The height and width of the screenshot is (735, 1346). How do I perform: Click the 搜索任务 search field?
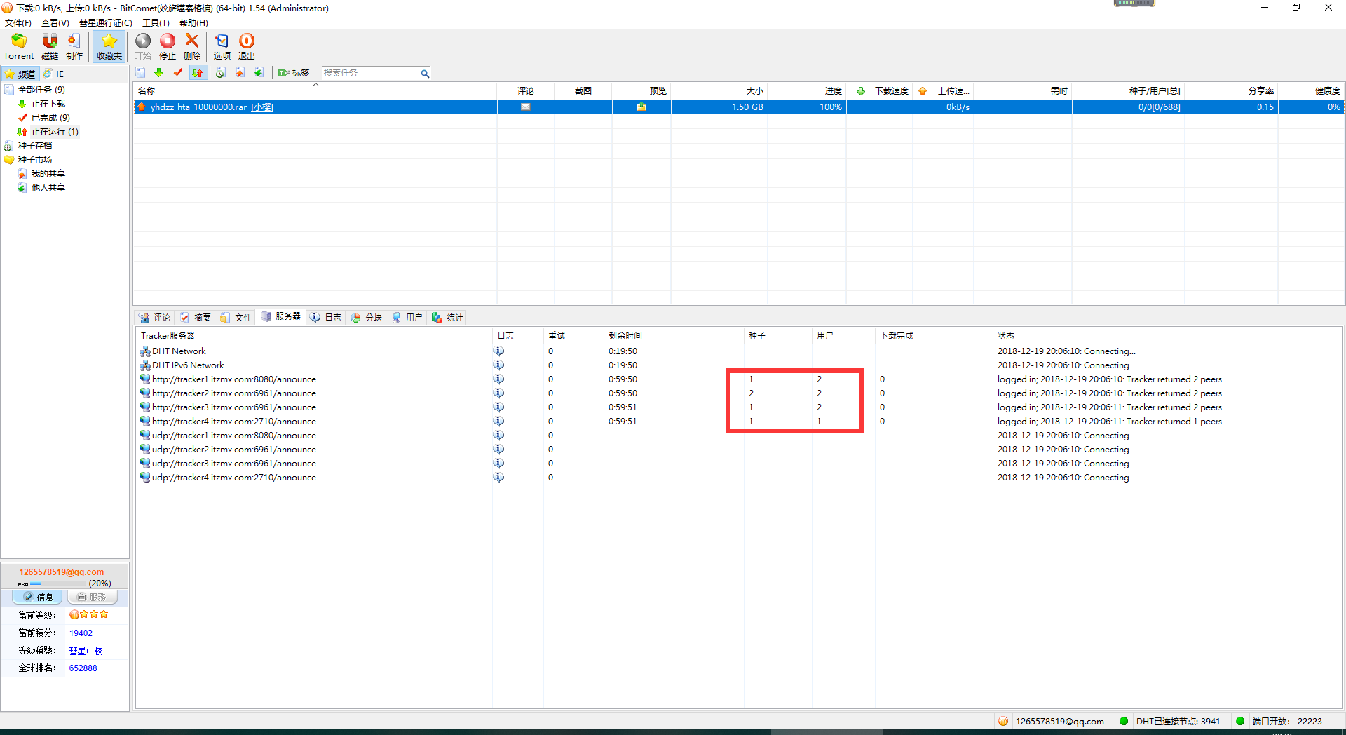[x=369, y=73]
